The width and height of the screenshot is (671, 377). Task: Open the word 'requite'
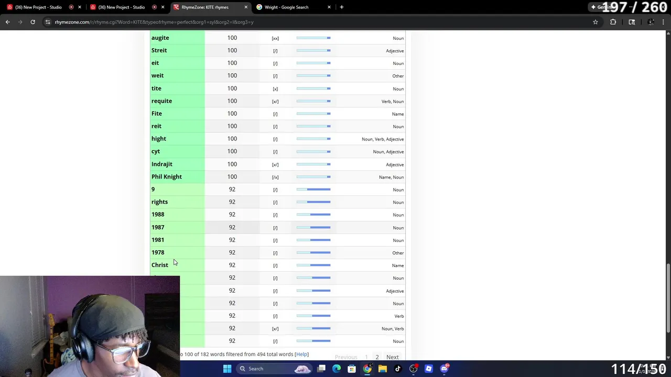click(161, 101)
